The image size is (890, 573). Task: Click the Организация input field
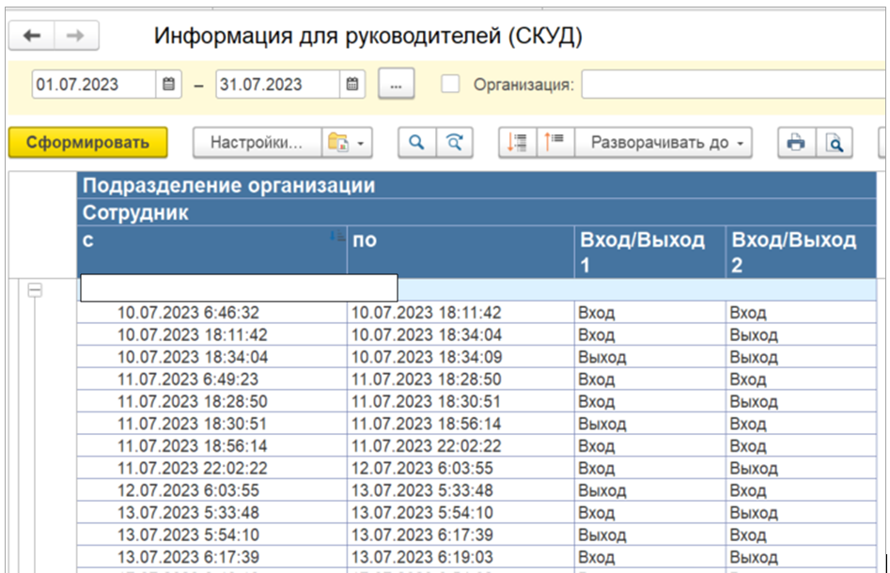733,84
